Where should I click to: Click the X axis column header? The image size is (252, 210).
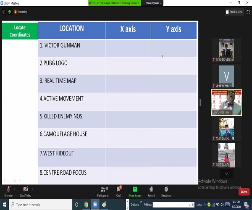[128, 30]
